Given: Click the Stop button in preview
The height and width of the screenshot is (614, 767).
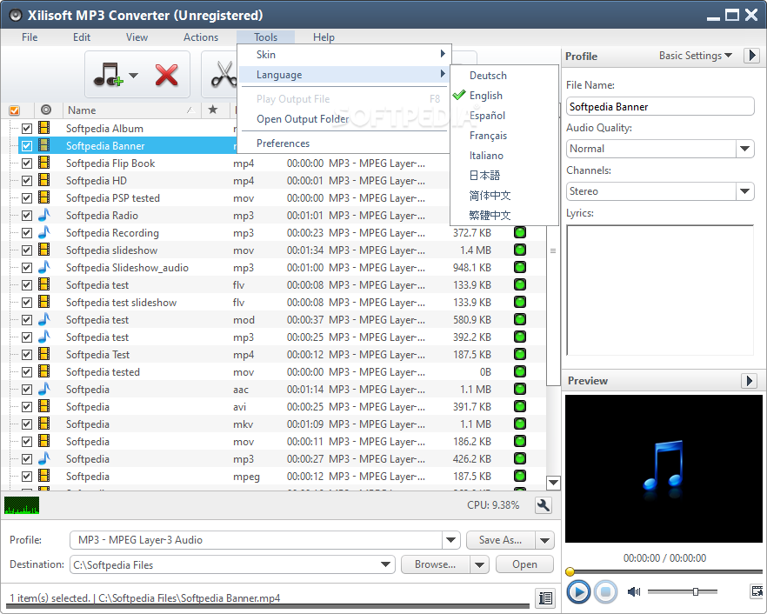Looking at the screenshot, I should tap(605, 592).
